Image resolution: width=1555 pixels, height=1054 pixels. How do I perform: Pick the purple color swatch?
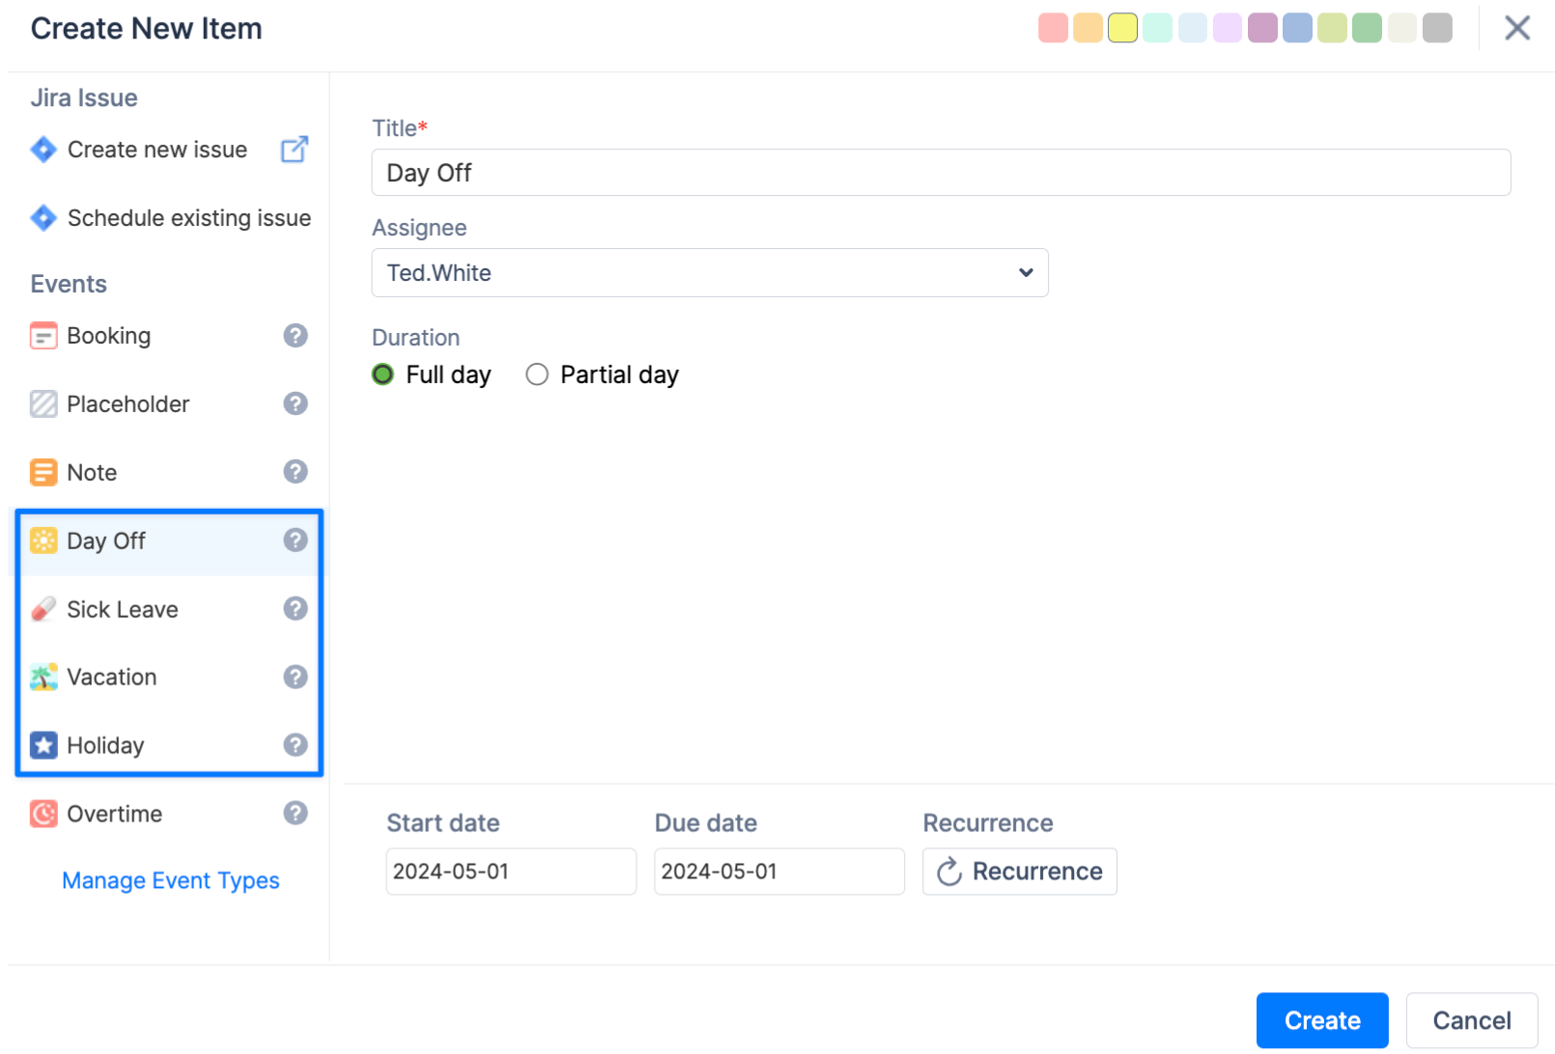point(1262,28)
